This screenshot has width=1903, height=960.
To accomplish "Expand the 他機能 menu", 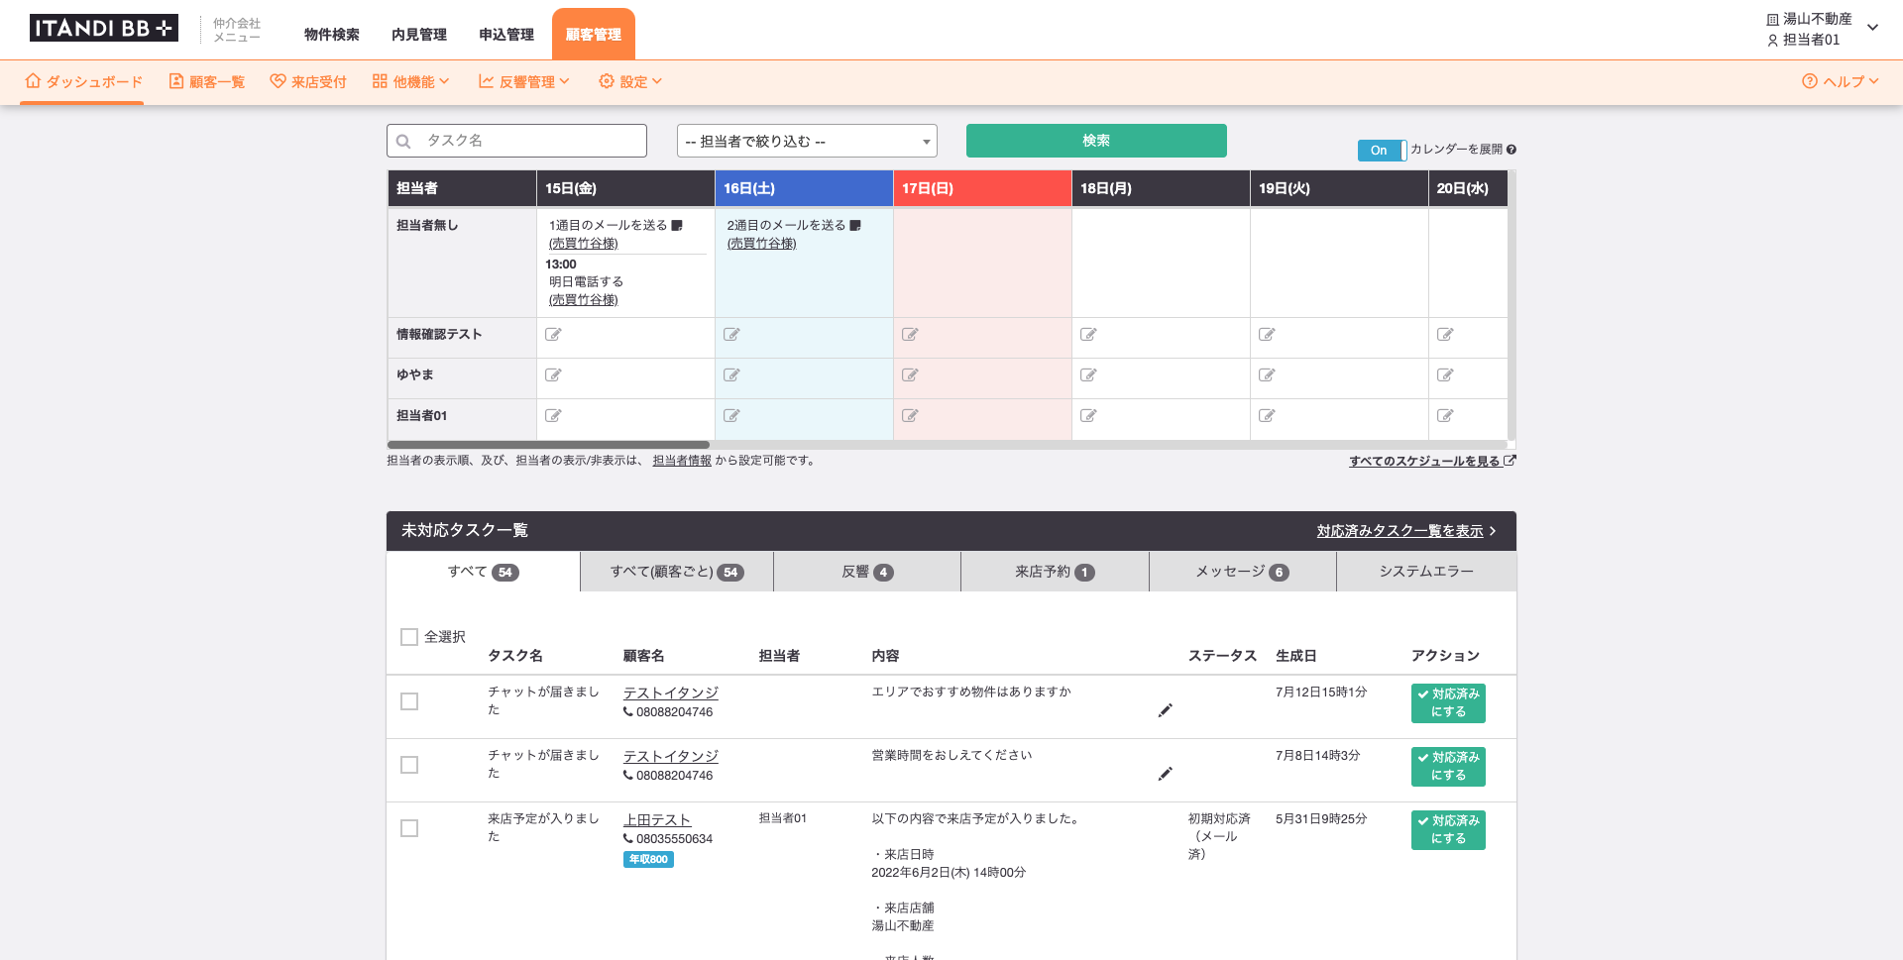I will (411, 82).
